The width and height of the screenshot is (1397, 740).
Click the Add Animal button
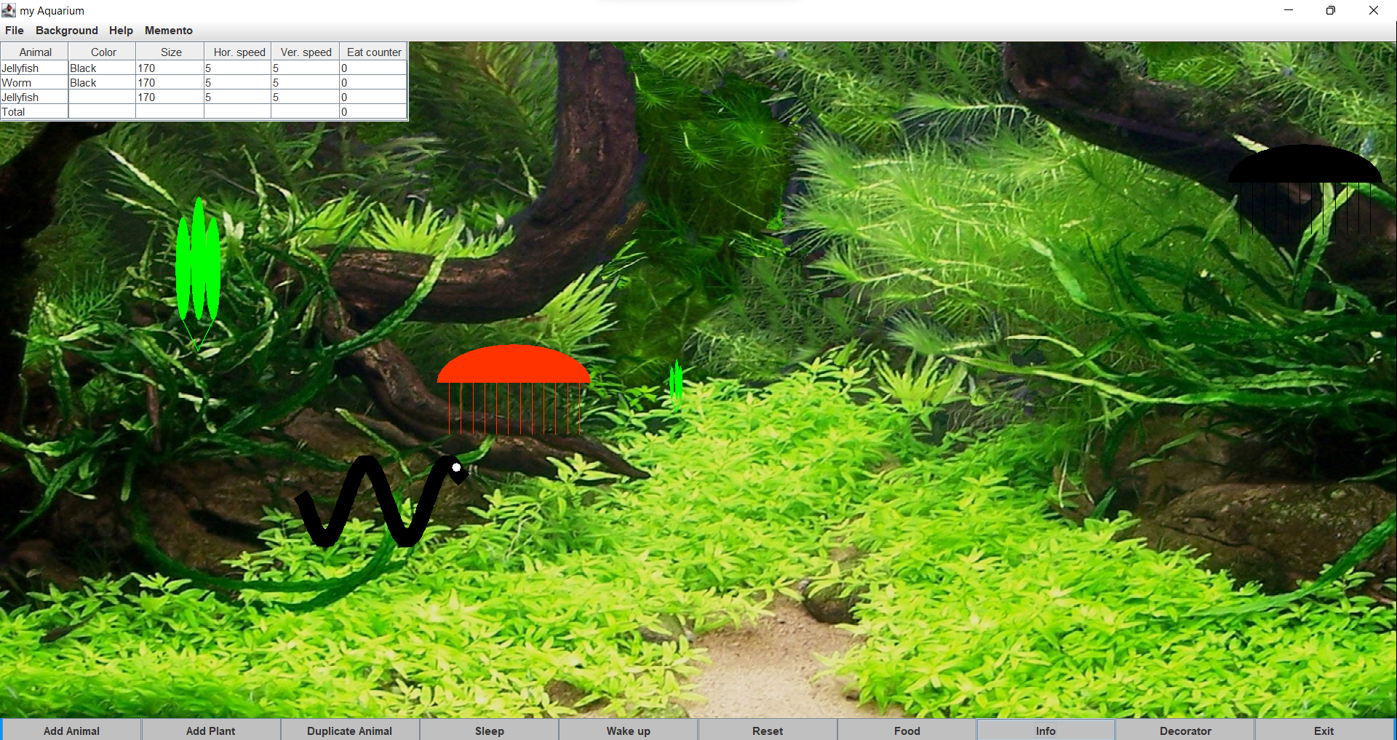coord(71,731)
